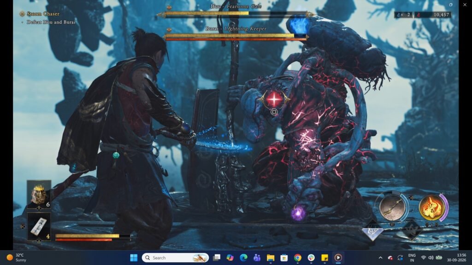Open File Explorer from the taskbar

point(271,258)
